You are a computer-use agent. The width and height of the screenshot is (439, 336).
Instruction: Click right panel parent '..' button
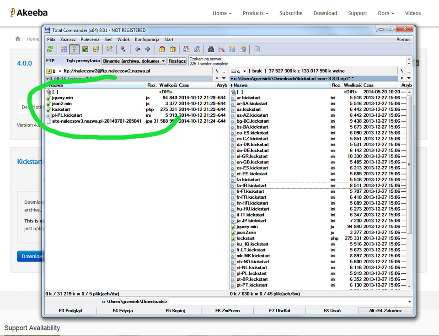tap(408, 71)
